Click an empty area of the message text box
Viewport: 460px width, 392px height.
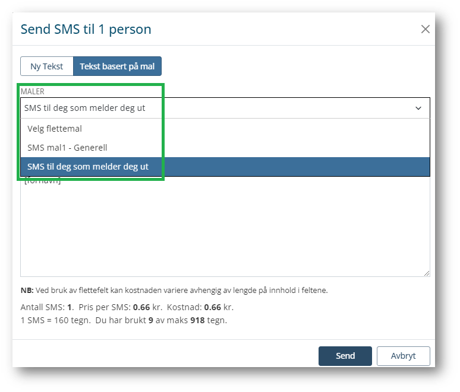[225, 231]
